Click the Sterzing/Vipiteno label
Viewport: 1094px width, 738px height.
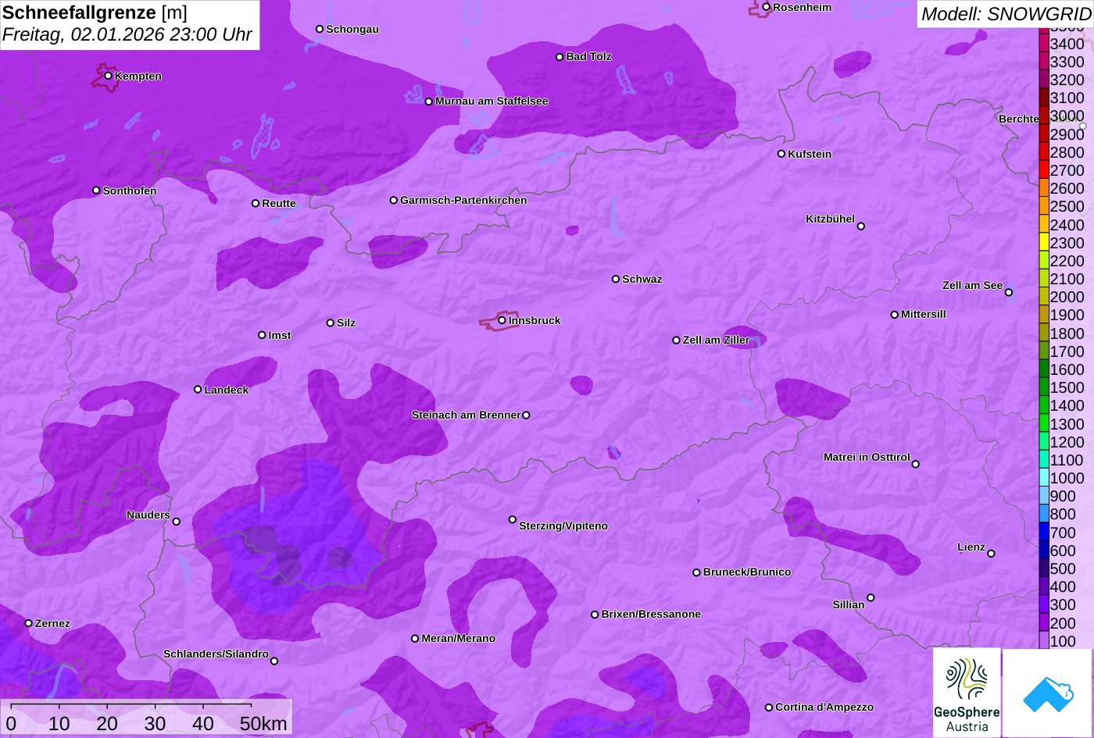[x=563, y=526]
